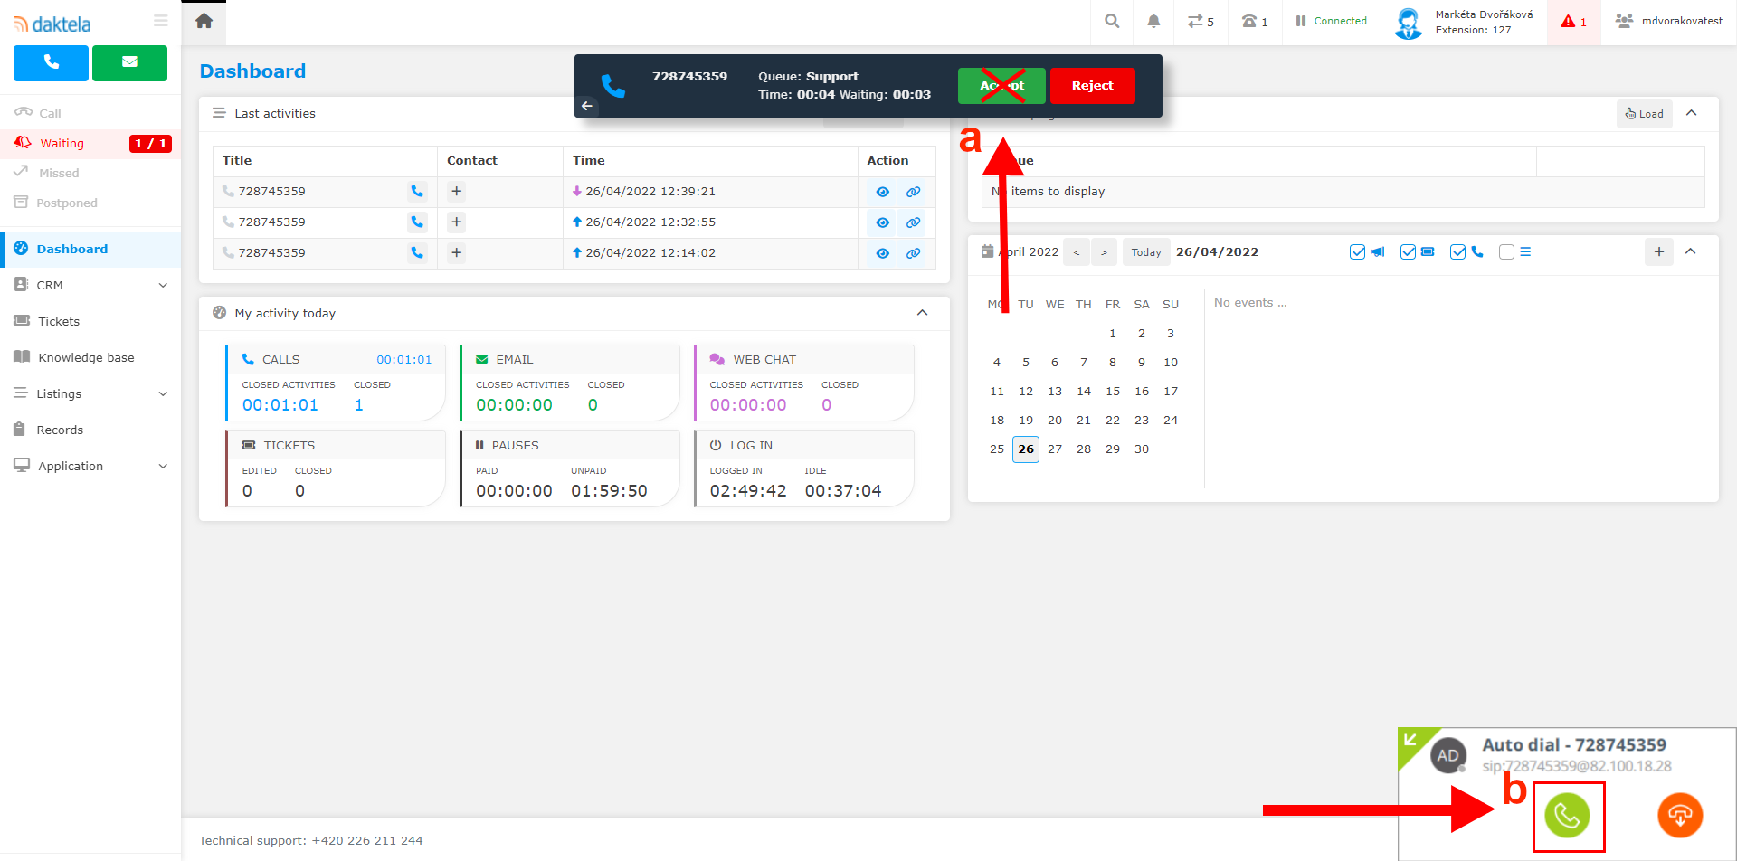The image size is (1737, 861).
Task: Enable the unchecked list calendar checkbox
Action: (1506, 252)
